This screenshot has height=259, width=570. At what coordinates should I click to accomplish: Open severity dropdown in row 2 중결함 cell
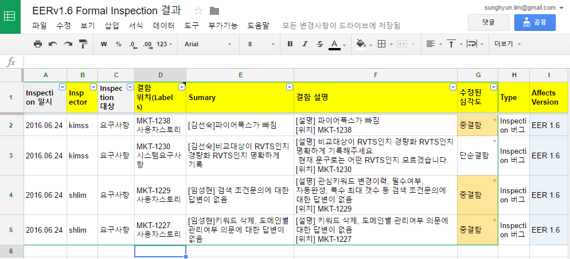click(494, 120)
